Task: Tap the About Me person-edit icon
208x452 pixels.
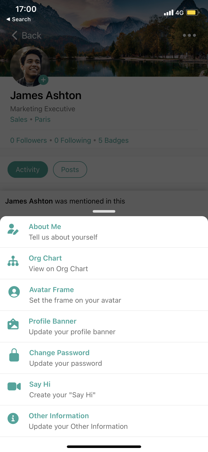Action: pyautogui.click(x=13, y=229)
